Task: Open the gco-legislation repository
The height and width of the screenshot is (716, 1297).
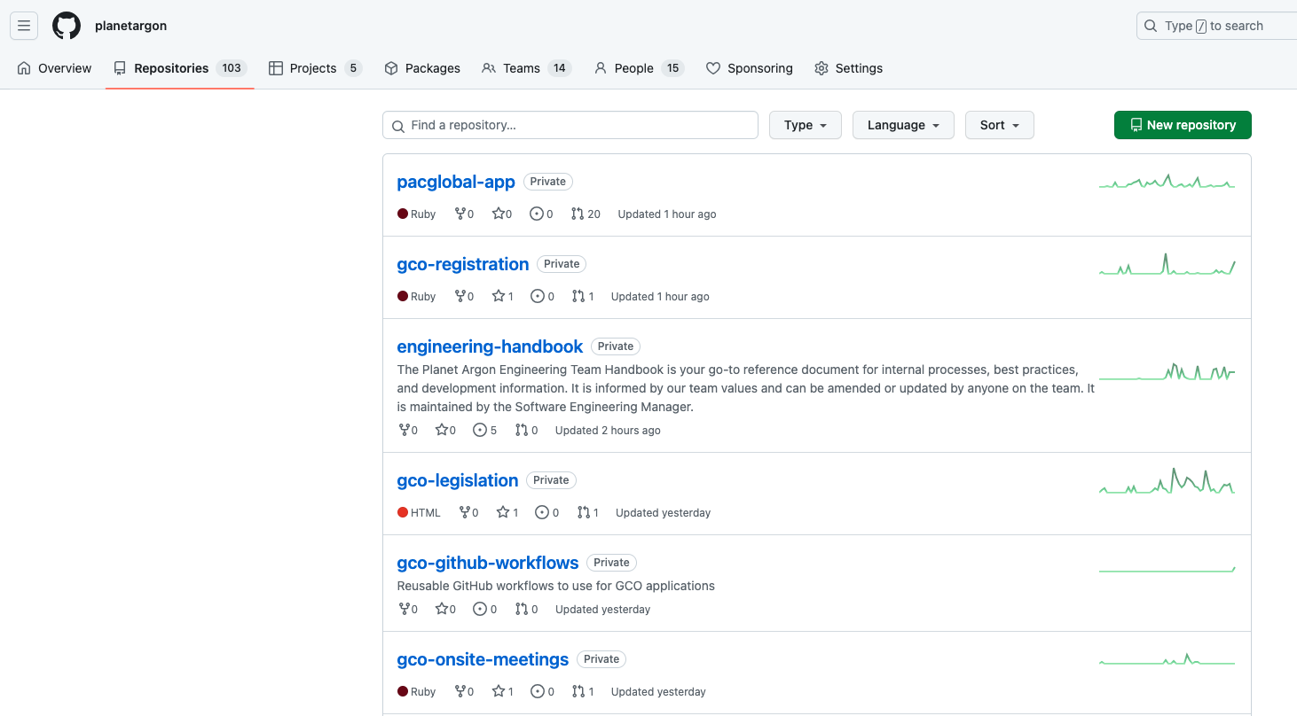Action: 458,480
